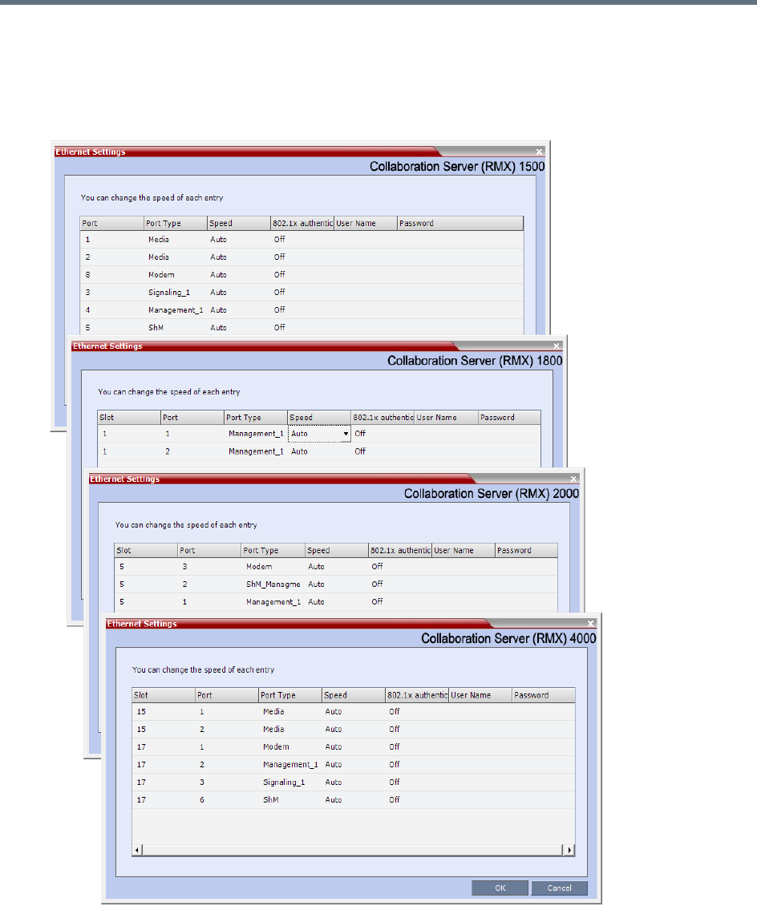Click Password header in RMX 1500 table

point(460,224)
